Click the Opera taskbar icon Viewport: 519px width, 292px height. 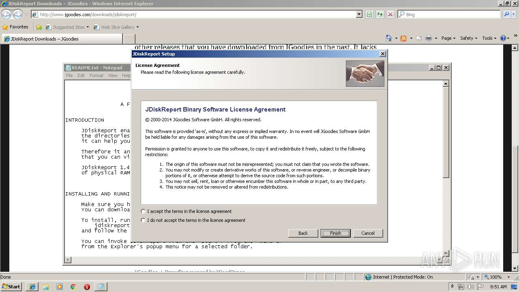click(x=87, y=287)
